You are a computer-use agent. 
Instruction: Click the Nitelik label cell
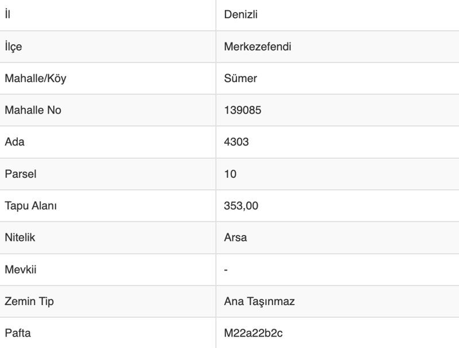point(20,237)
